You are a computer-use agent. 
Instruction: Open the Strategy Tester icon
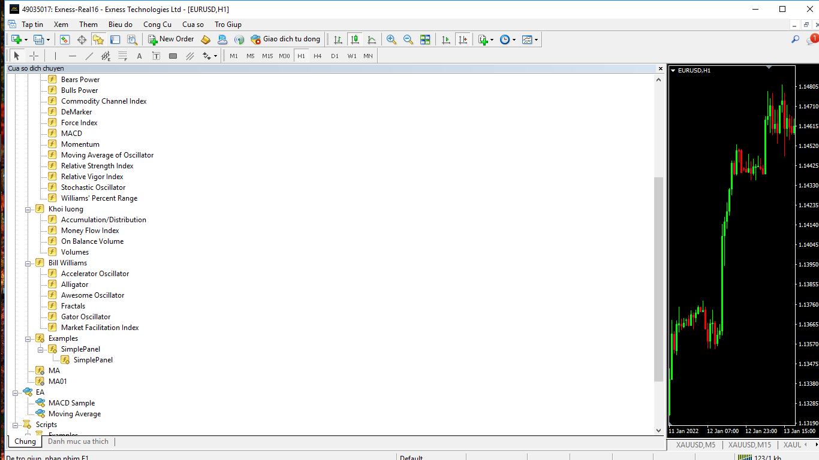pyautogui.click(x=132, y=40)
